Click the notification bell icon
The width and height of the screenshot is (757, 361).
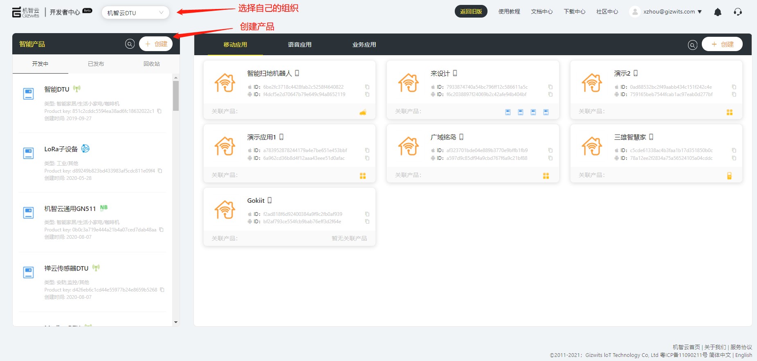click(x=717, y=12)
